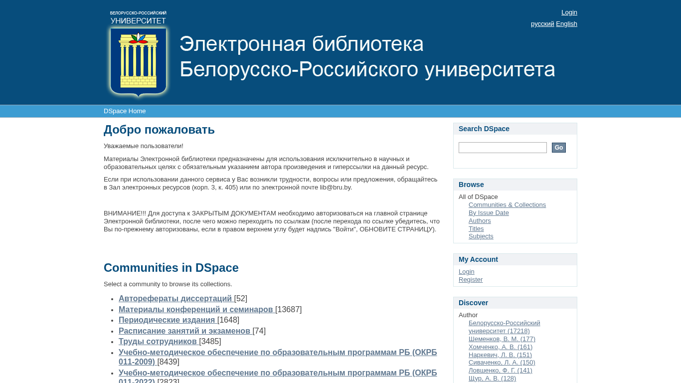Focus the Search DSpace input field
This screenshot has height=383, width=681.
503,148
